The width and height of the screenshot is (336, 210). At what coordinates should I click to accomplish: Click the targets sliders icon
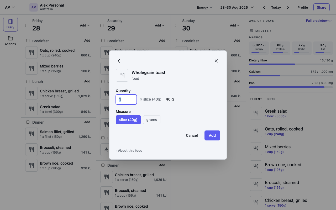point(251,31)
